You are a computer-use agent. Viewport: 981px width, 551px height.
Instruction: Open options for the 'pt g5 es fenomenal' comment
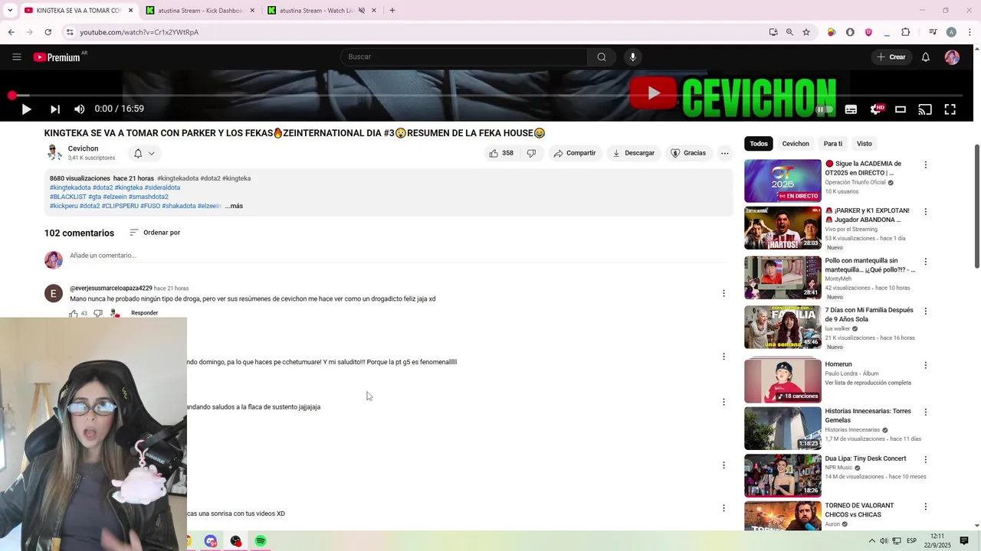coord(723,357)
